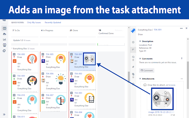Open the attached gears image thumbnail

[162, 99]
